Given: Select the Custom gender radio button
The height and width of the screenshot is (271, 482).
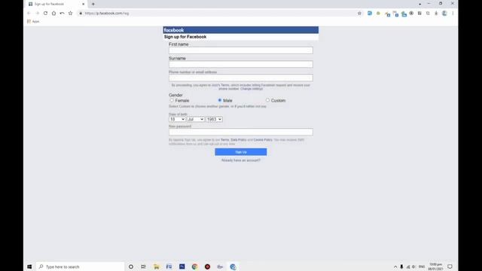Looking at the screenshot, I should pos(267,100).
